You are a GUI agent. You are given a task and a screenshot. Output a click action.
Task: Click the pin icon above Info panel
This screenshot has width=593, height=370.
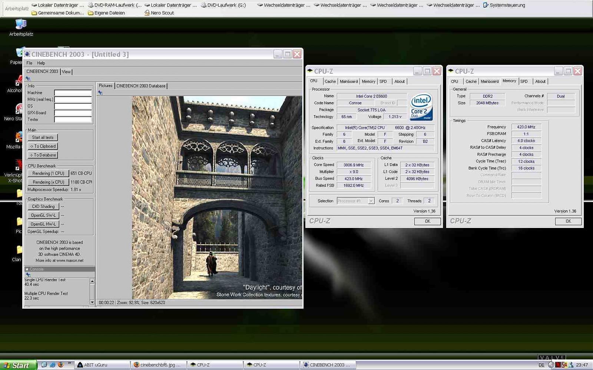[x=28, y=78]
